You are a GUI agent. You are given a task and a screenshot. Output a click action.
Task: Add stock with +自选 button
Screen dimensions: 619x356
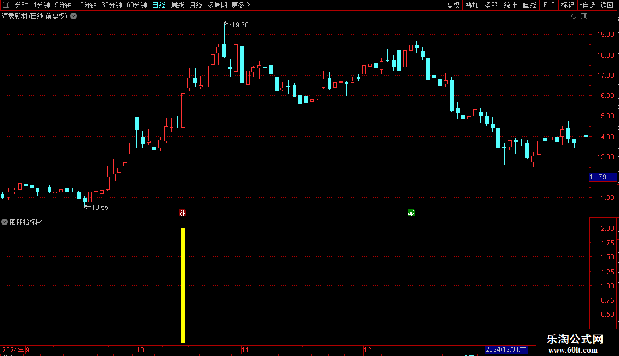coord(587,5)
